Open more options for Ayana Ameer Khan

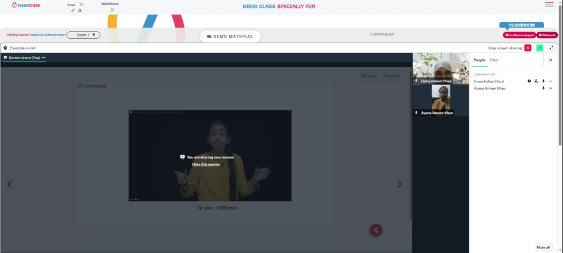[x=550, y=88]
